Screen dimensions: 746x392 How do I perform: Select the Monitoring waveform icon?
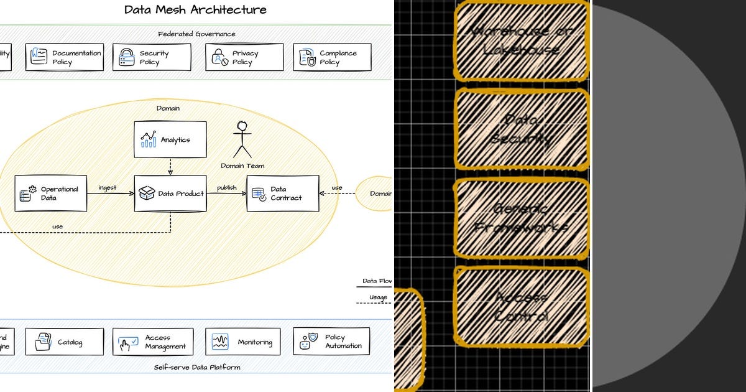219,341
